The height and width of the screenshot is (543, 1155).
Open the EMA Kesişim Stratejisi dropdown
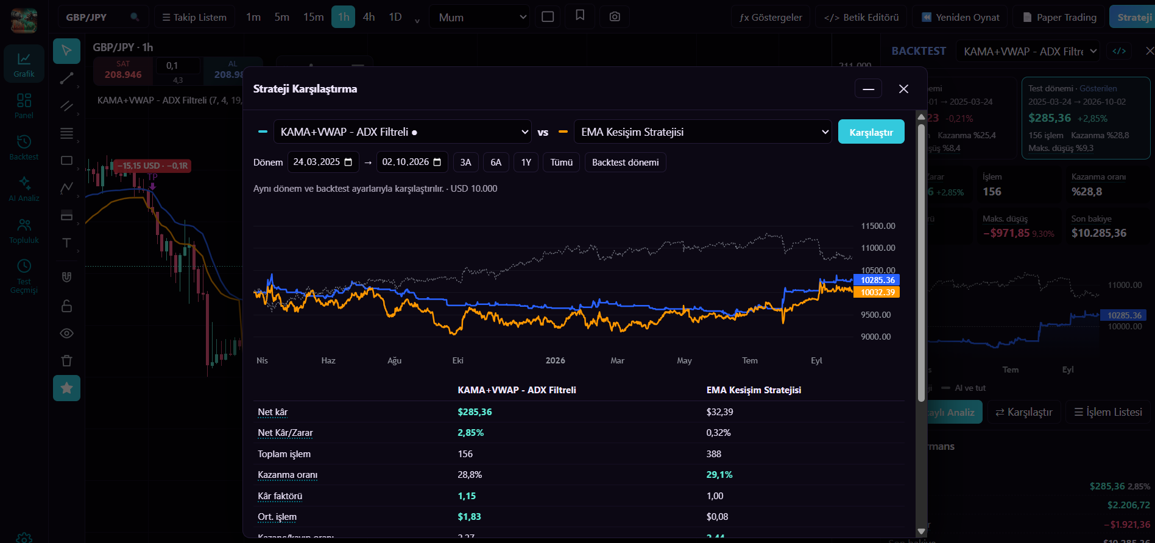point(702,131)
